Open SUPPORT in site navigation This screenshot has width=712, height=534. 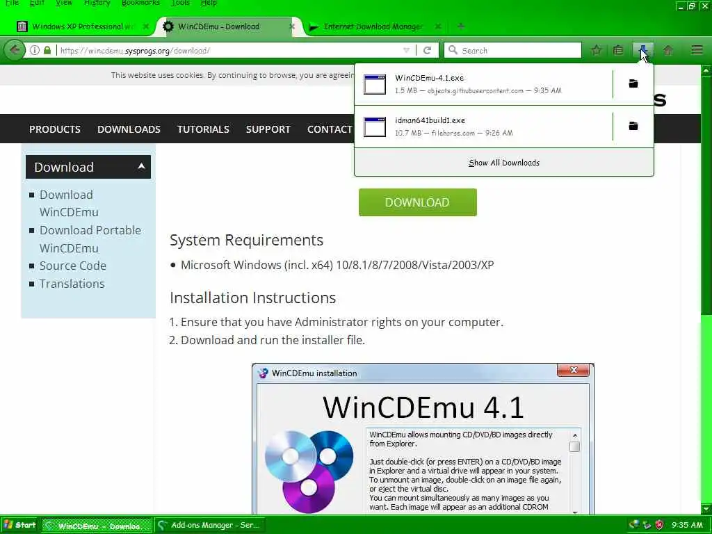pyautogui.click(x=268, y=129)
